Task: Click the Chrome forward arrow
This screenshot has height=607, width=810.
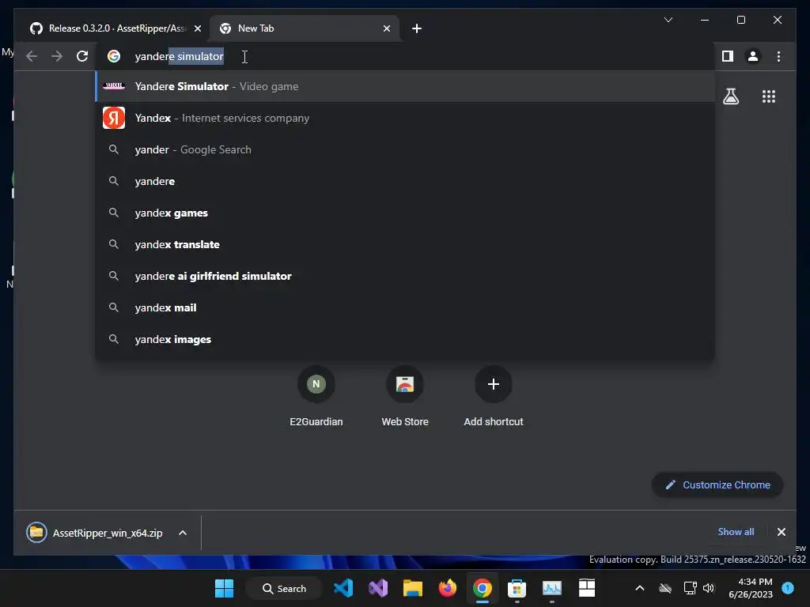Action: 57,56
